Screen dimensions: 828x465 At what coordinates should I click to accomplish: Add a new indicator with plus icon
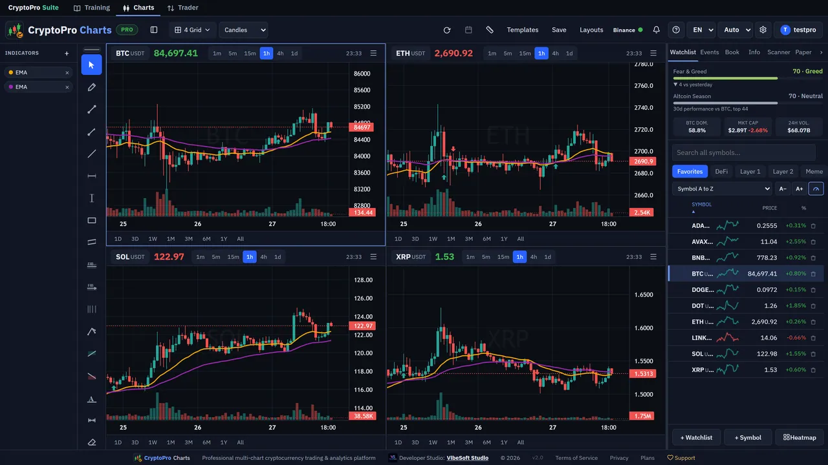click(x=67, y=54)
